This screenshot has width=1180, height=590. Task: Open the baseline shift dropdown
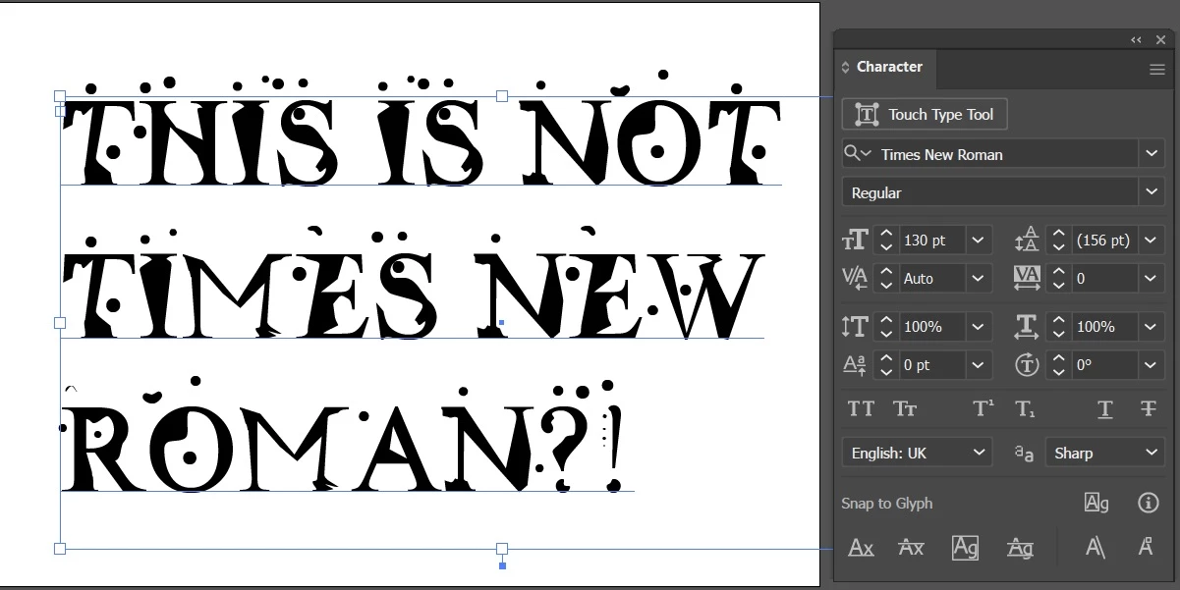click(x=978, y=364)
